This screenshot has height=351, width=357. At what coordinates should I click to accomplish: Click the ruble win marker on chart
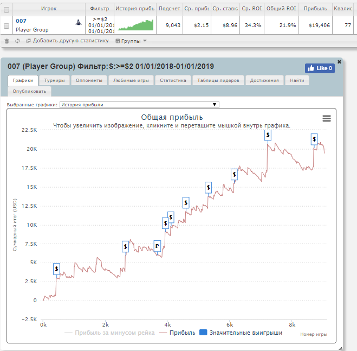click(157, 246)
